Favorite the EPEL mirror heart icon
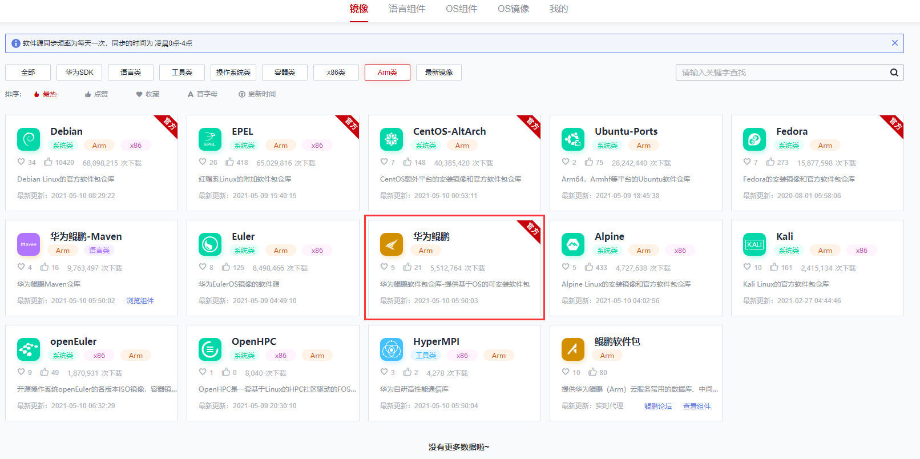 203,162
